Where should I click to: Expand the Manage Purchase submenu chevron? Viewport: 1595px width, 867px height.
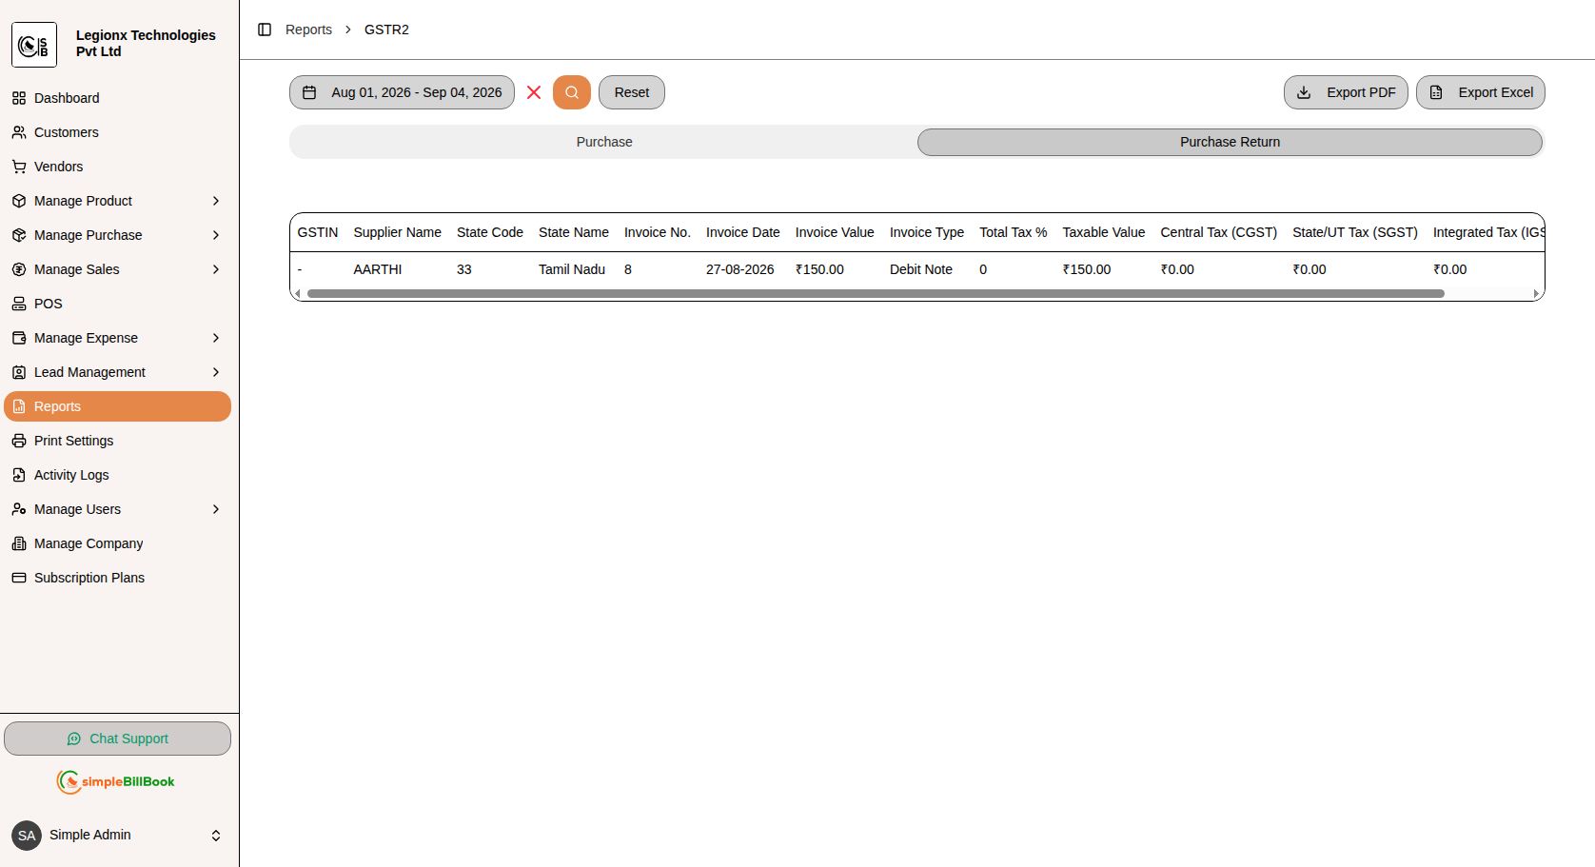[216, 235]
